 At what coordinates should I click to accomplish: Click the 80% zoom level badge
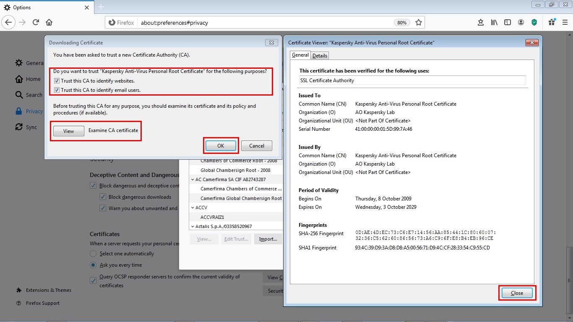[x=402, y=23]
